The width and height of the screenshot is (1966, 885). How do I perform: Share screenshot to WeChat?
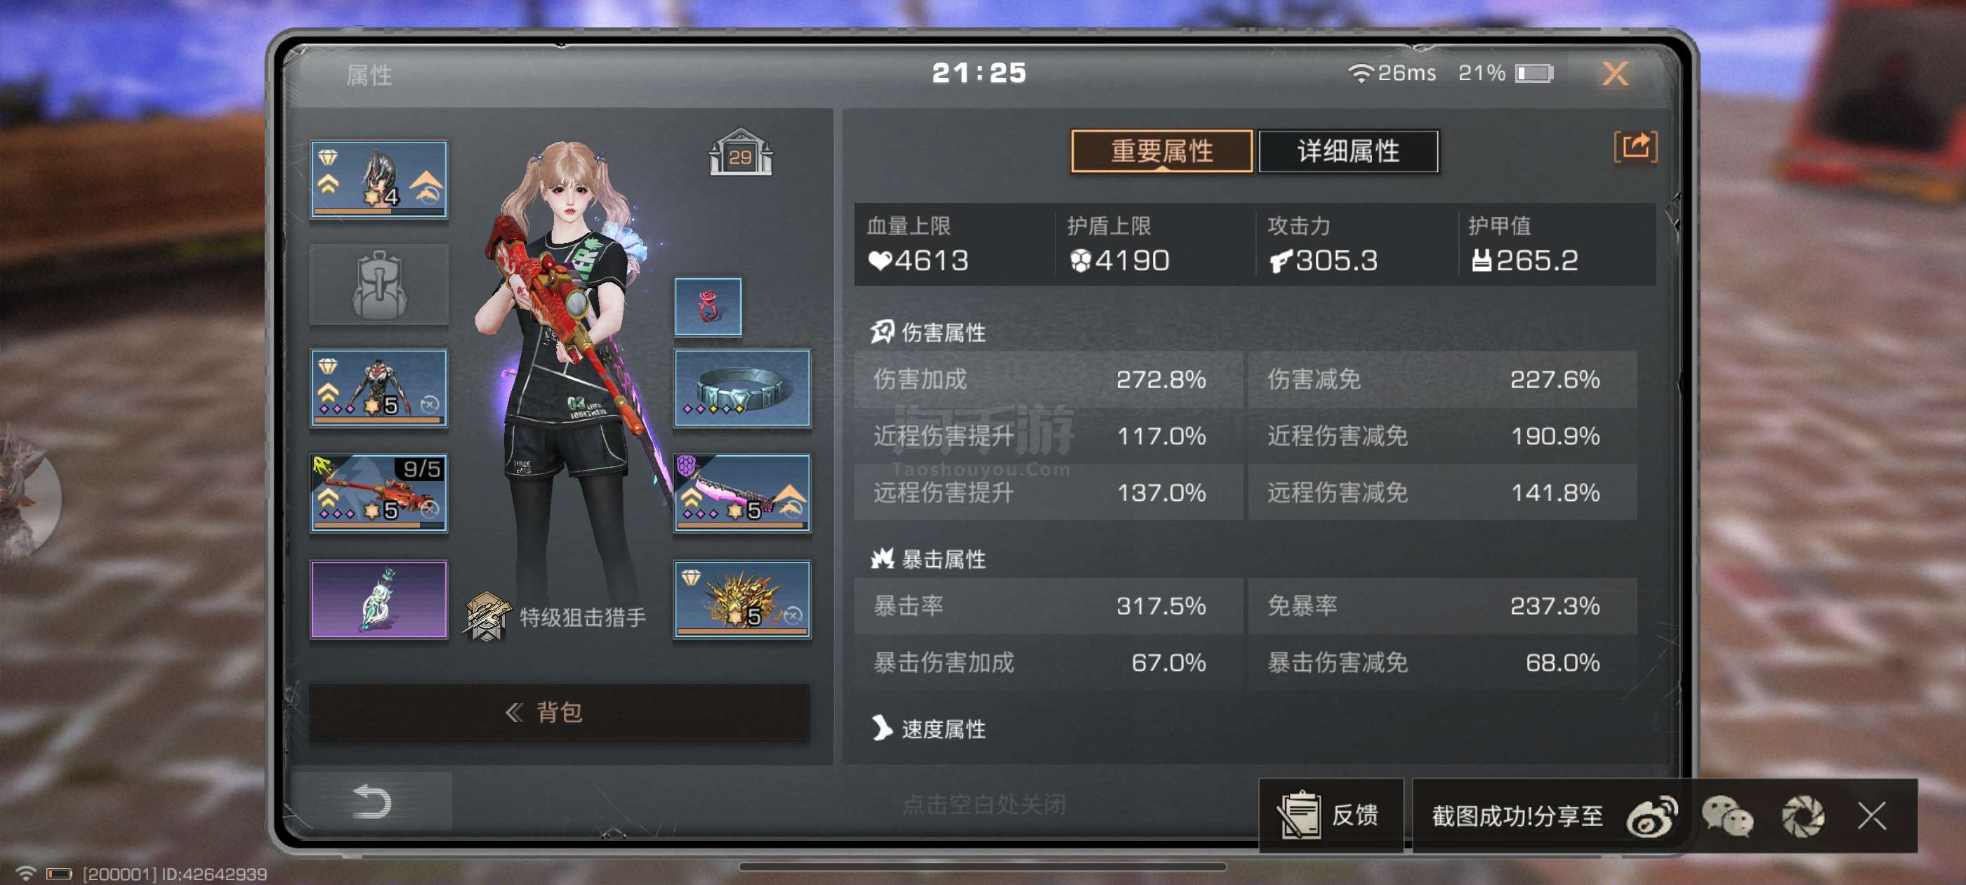coord(1727,815)
